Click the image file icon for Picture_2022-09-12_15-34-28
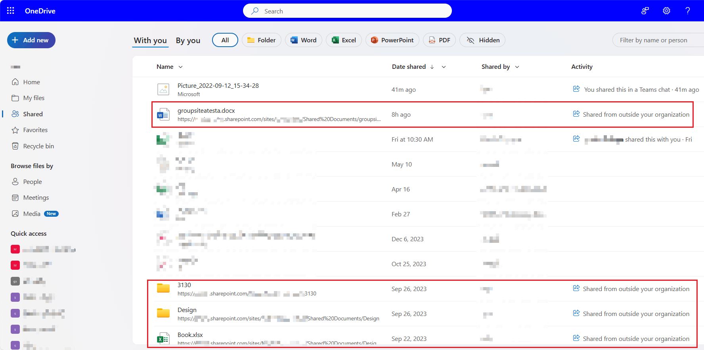Screen dimensions: 704x350 (x=163, y=89)
